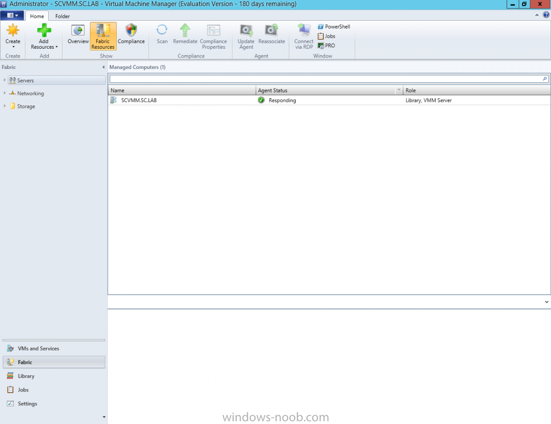Select Servers in the Fabric tree
The height and width of the screenshot is (424, 551).
click(x=57, y=80)
